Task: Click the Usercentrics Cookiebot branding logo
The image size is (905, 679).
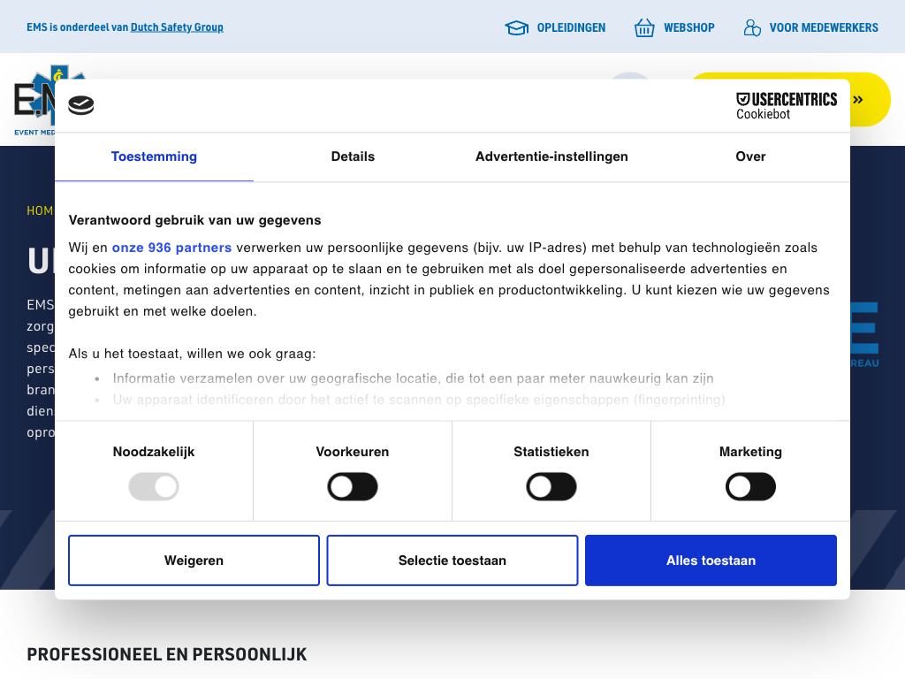Action: 786,105
